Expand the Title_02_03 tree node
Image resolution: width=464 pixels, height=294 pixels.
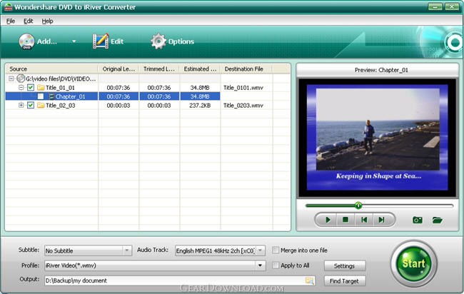click(21, 106)
